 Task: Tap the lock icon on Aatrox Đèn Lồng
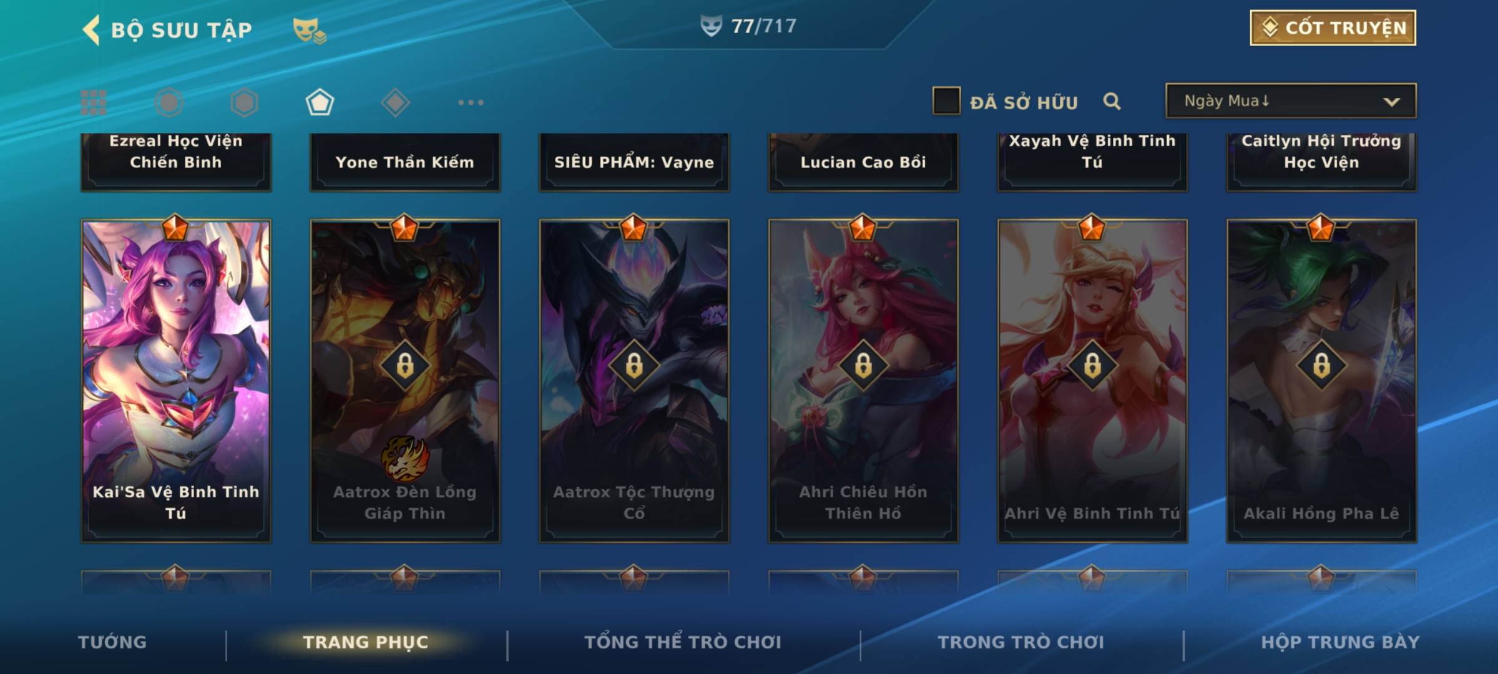pyautogui.click(x=405, y=366)
